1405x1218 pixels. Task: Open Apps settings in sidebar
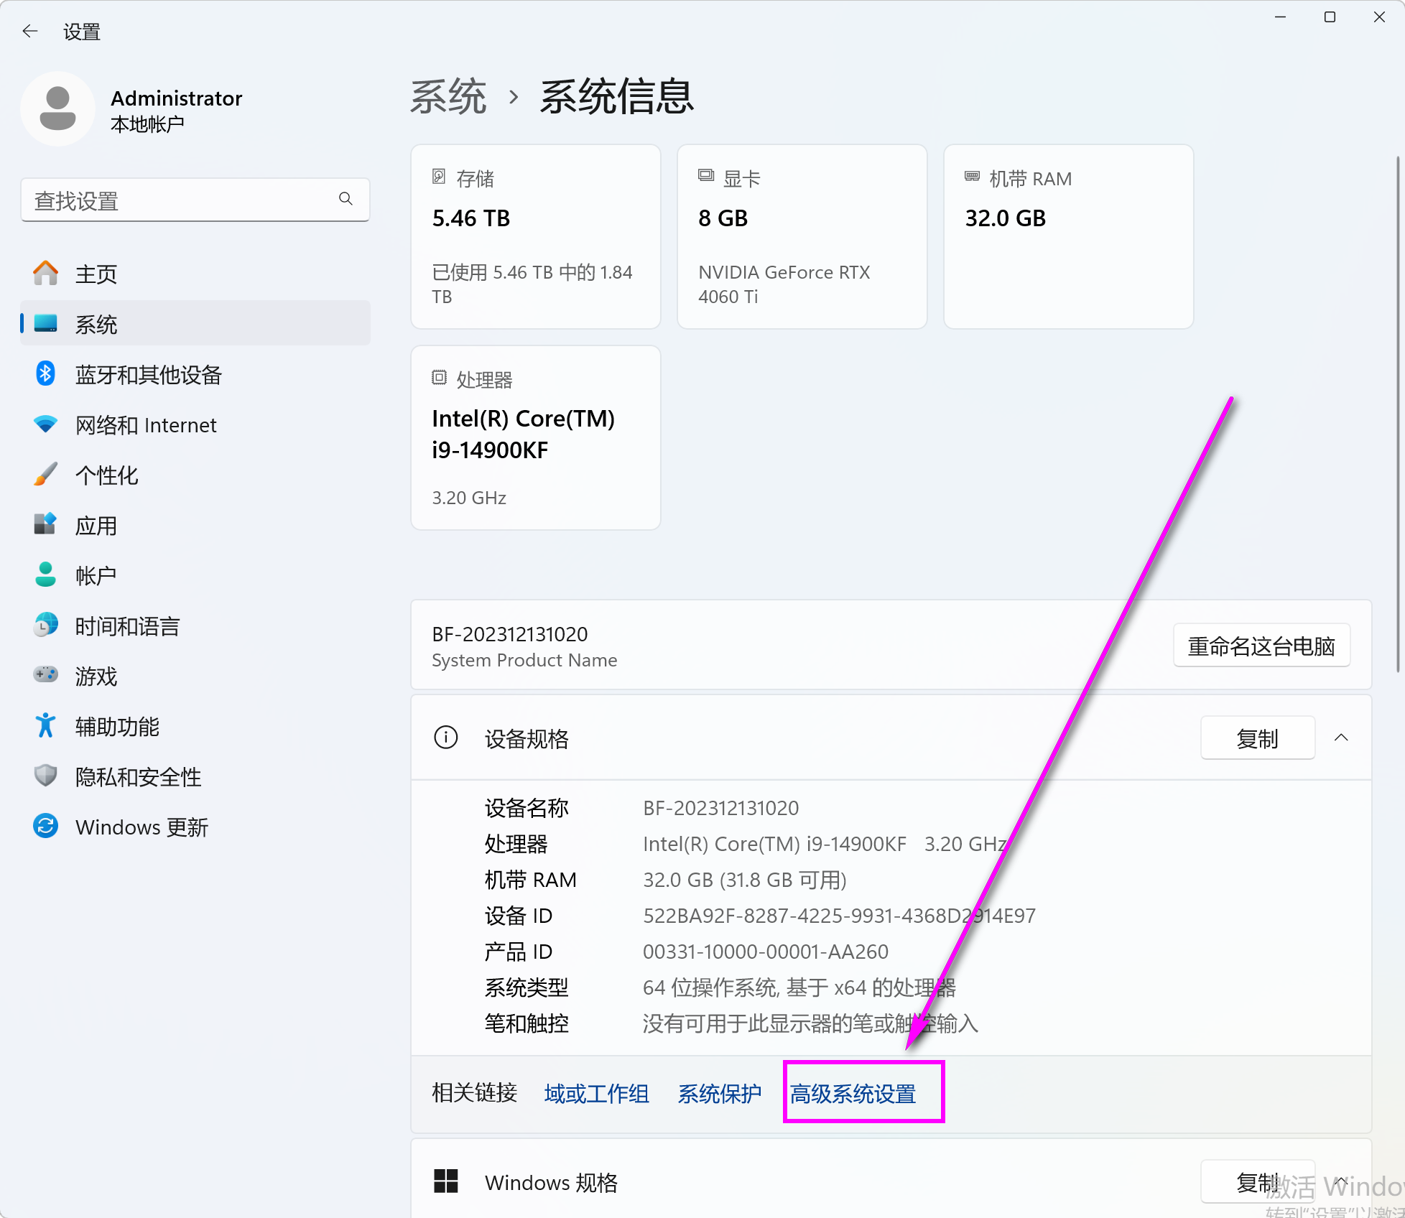click(x=96, y=525)
